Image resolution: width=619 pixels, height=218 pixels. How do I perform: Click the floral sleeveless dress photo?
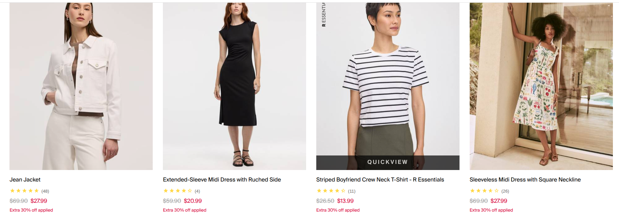[540, 84]
